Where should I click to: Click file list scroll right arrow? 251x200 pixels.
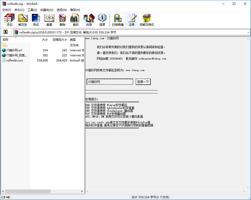click(x=82, y=191)
